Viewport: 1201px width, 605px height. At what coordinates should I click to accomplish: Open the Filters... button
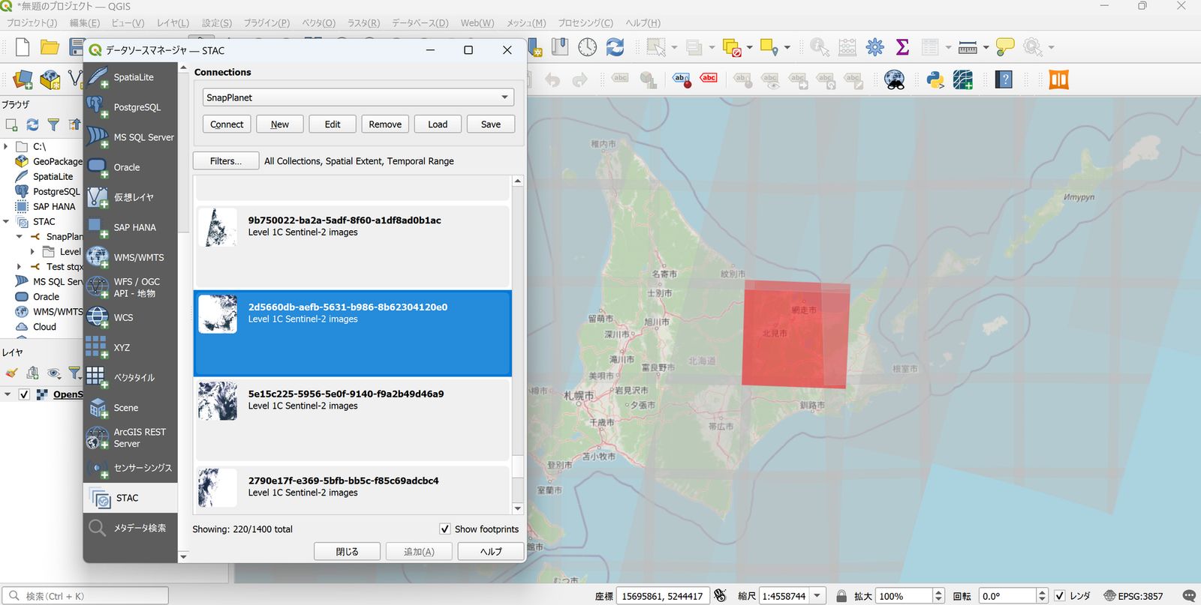coord(226,161)
